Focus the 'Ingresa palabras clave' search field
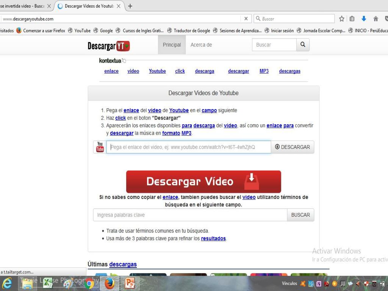 click(x=190, y=215)
